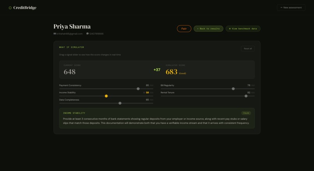The image size is (314, 171).
Task: Click the (Good) simulated rating label
Action: (182, 73)
